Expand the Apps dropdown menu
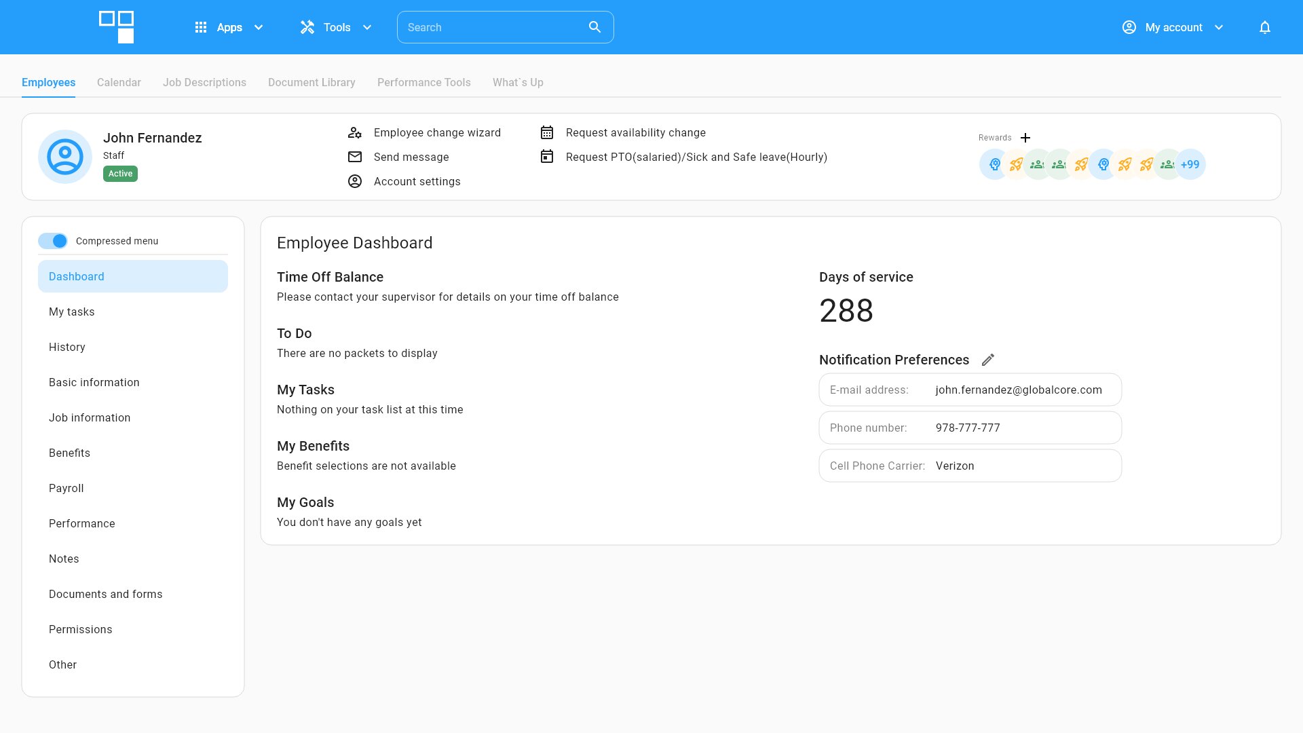The width and height of the screenshot is (1303, 733). pyautogui.click(x=229, y=27)
